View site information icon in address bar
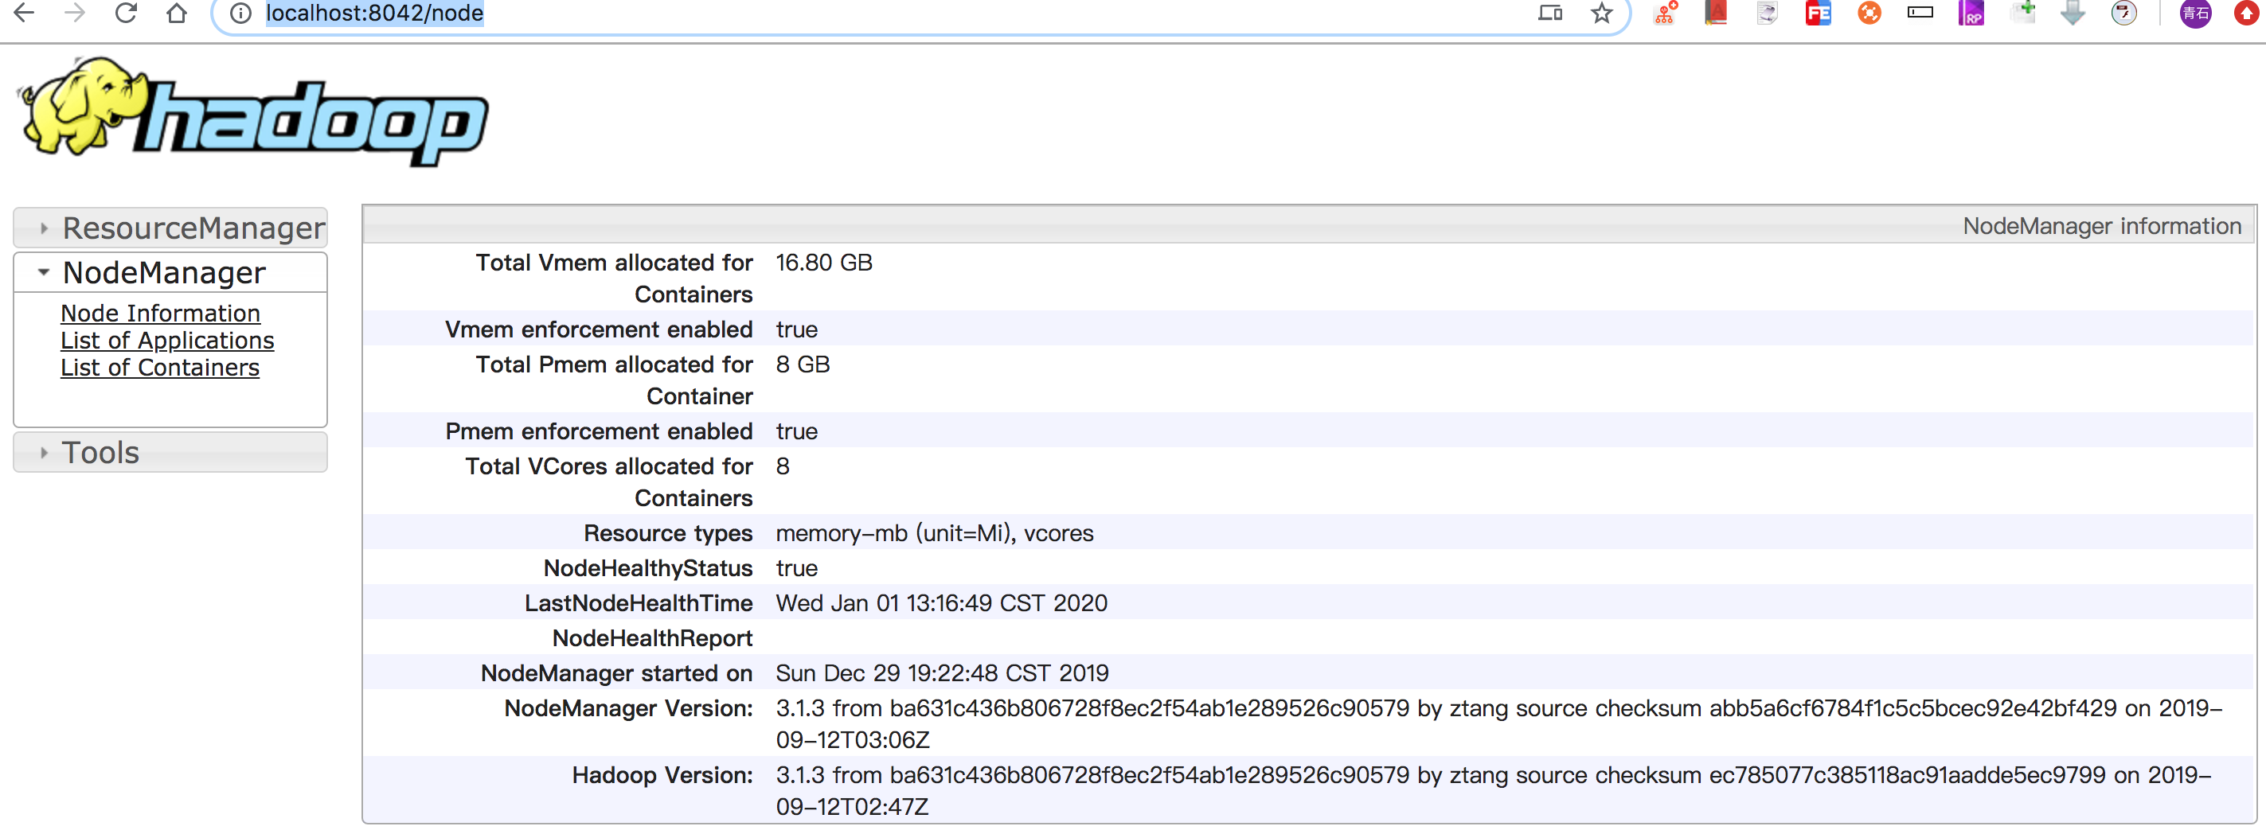The height and width of the screenshot is (834, 2266). pyautogui.click(x=240, y=14)
